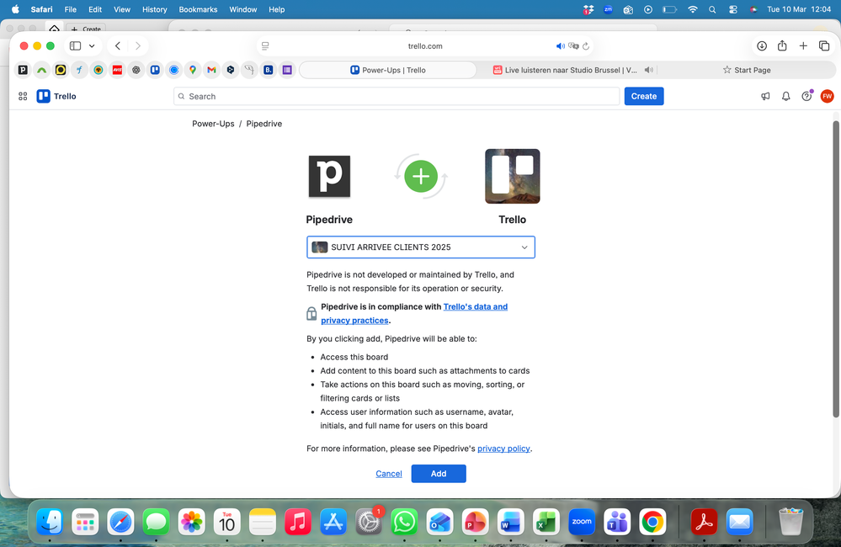Click the Trello board logo image
Image resolution: width=841 pixels, height=547 pixels.
[512, 177]
